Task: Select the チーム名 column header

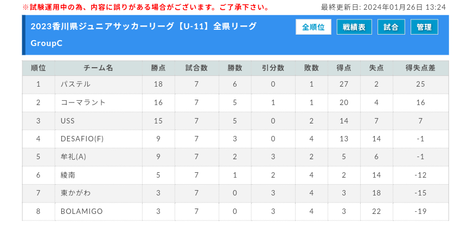Action: click(x=99, y=68)
